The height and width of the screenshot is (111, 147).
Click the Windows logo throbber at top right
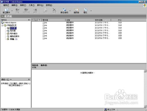coord(145,5)
